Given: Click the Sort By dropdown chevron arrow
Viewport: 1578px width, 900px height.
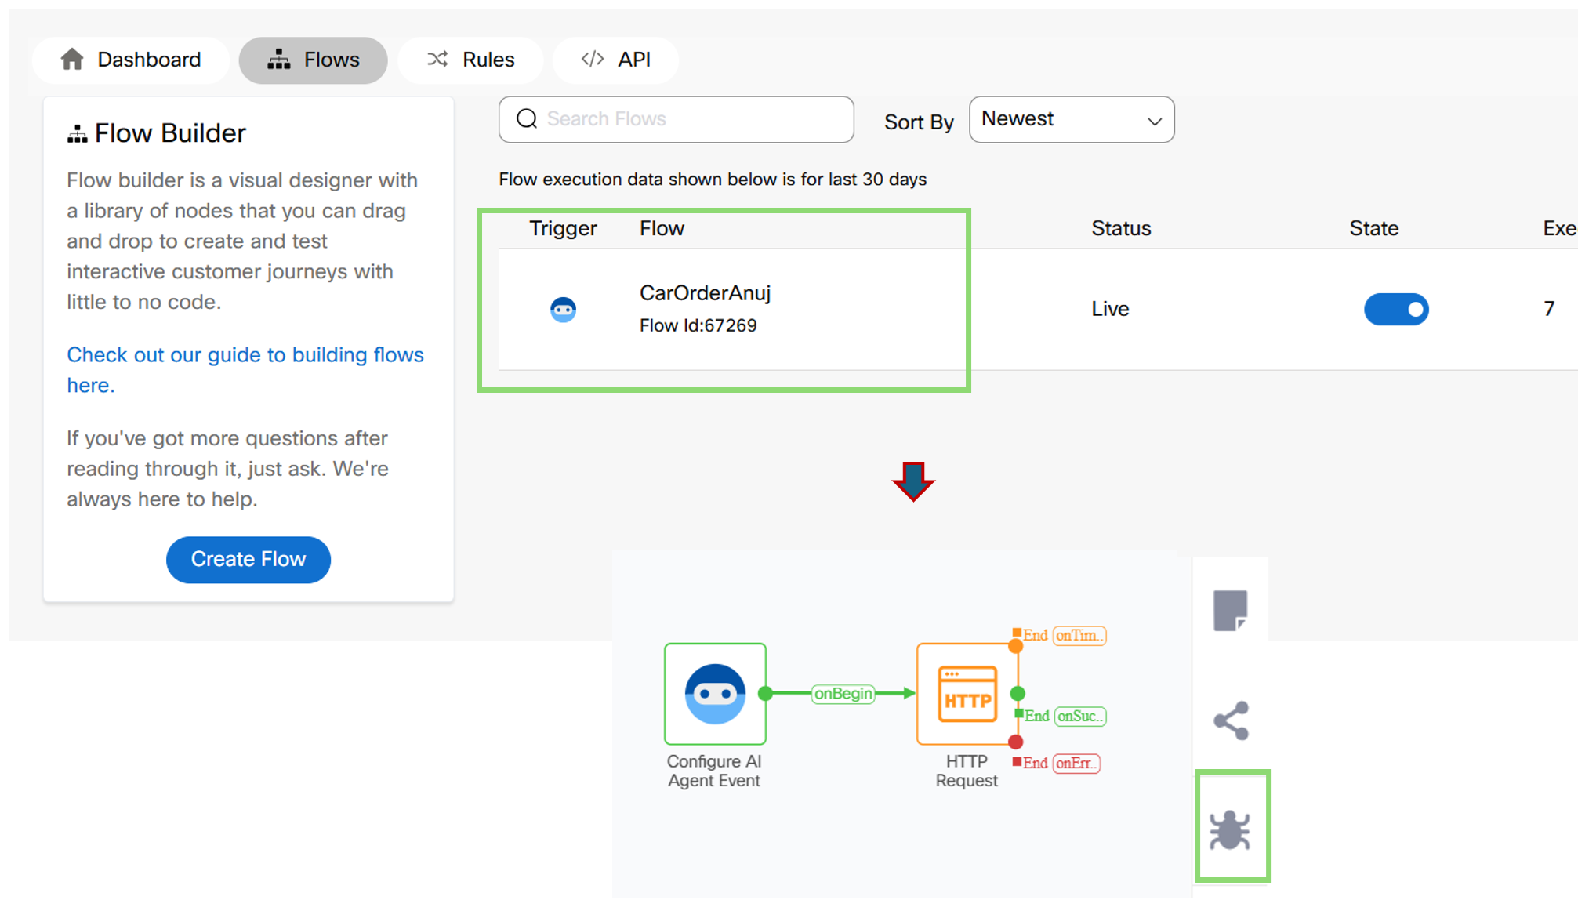Looking at the screenshot, I should click(1154, 122).
